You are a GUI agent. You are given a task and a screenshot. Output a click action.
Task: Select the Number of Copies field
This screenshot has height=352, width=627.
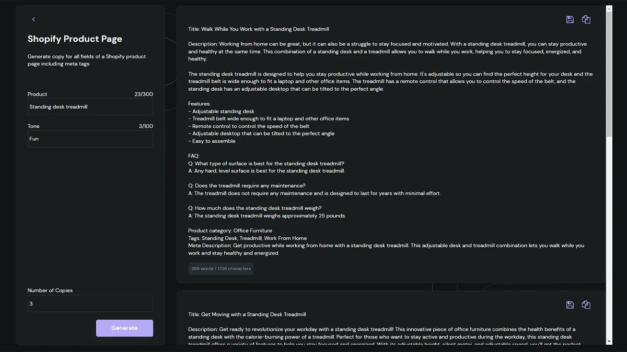[90, 303]
